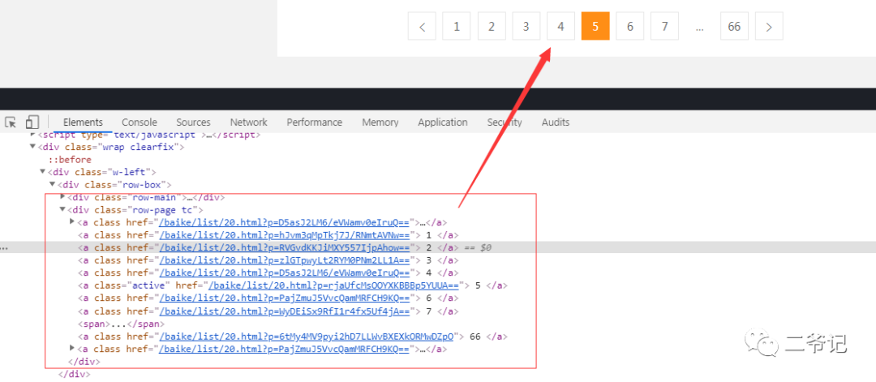
Task: Click href link for page 4 anchor row
Action: click(x=285, y=273)
